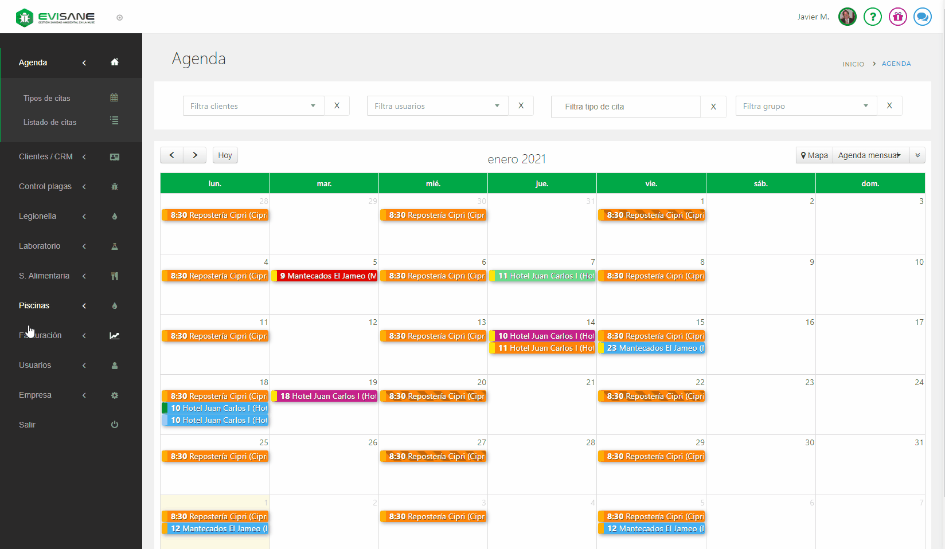Click the Filtra tipo de cita field
945x549 pixels.
626,107
